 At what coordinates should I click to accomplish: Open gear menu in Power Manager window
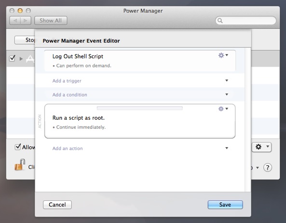(261, 147)
